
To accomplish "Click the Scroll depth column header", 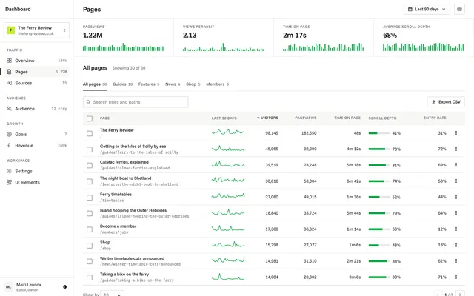I will coord(382,118).
